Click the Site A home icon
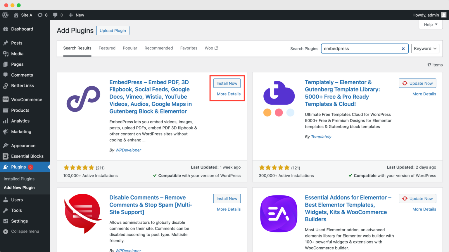 click(16, 15)
